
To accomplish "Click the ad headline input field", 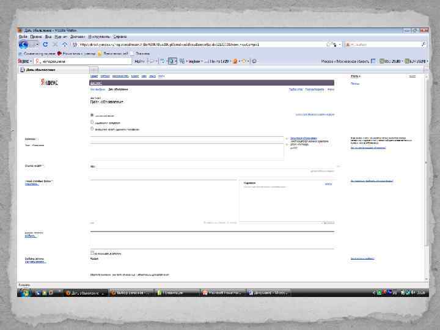I will [x=187, y=139].
